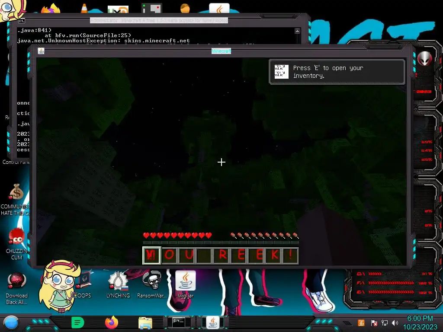
Task: Click the 54% reading in the system gadget
Action: (x=427, y=150)
